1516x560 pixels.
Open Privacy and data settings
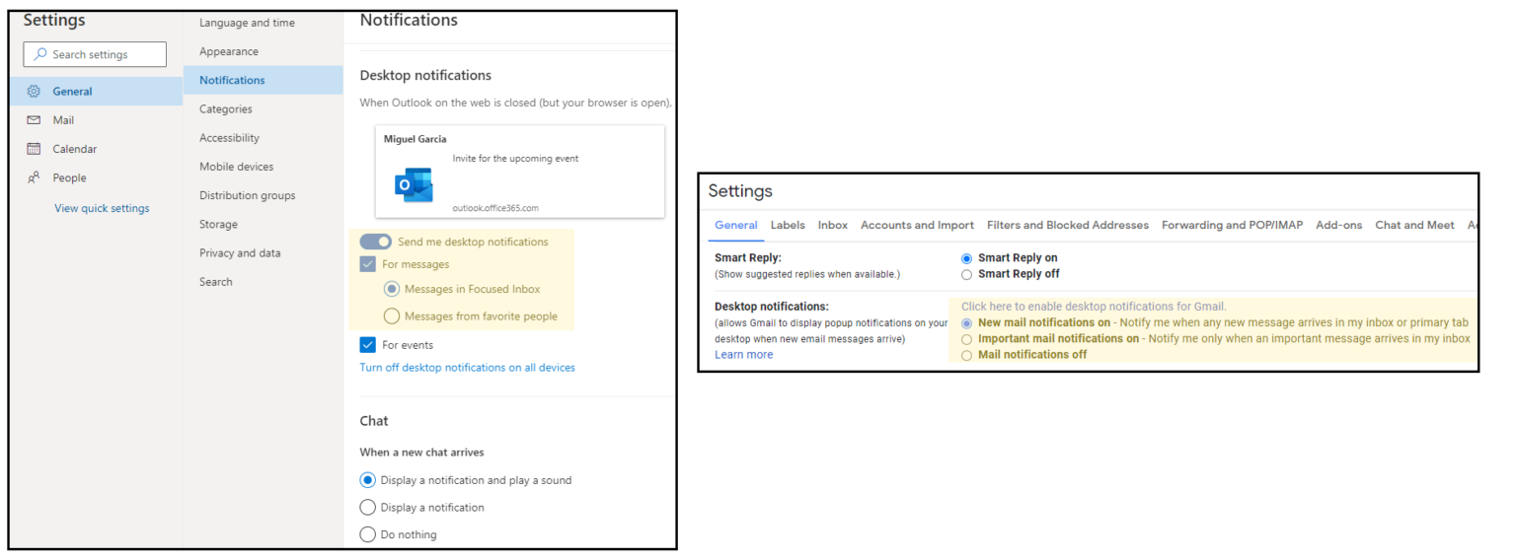(240, 252)
